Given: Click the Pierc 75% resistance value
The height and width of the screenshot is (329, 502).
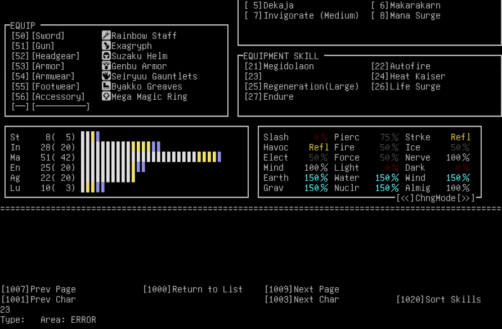Looking at the screenshot, I should (389, 137).
